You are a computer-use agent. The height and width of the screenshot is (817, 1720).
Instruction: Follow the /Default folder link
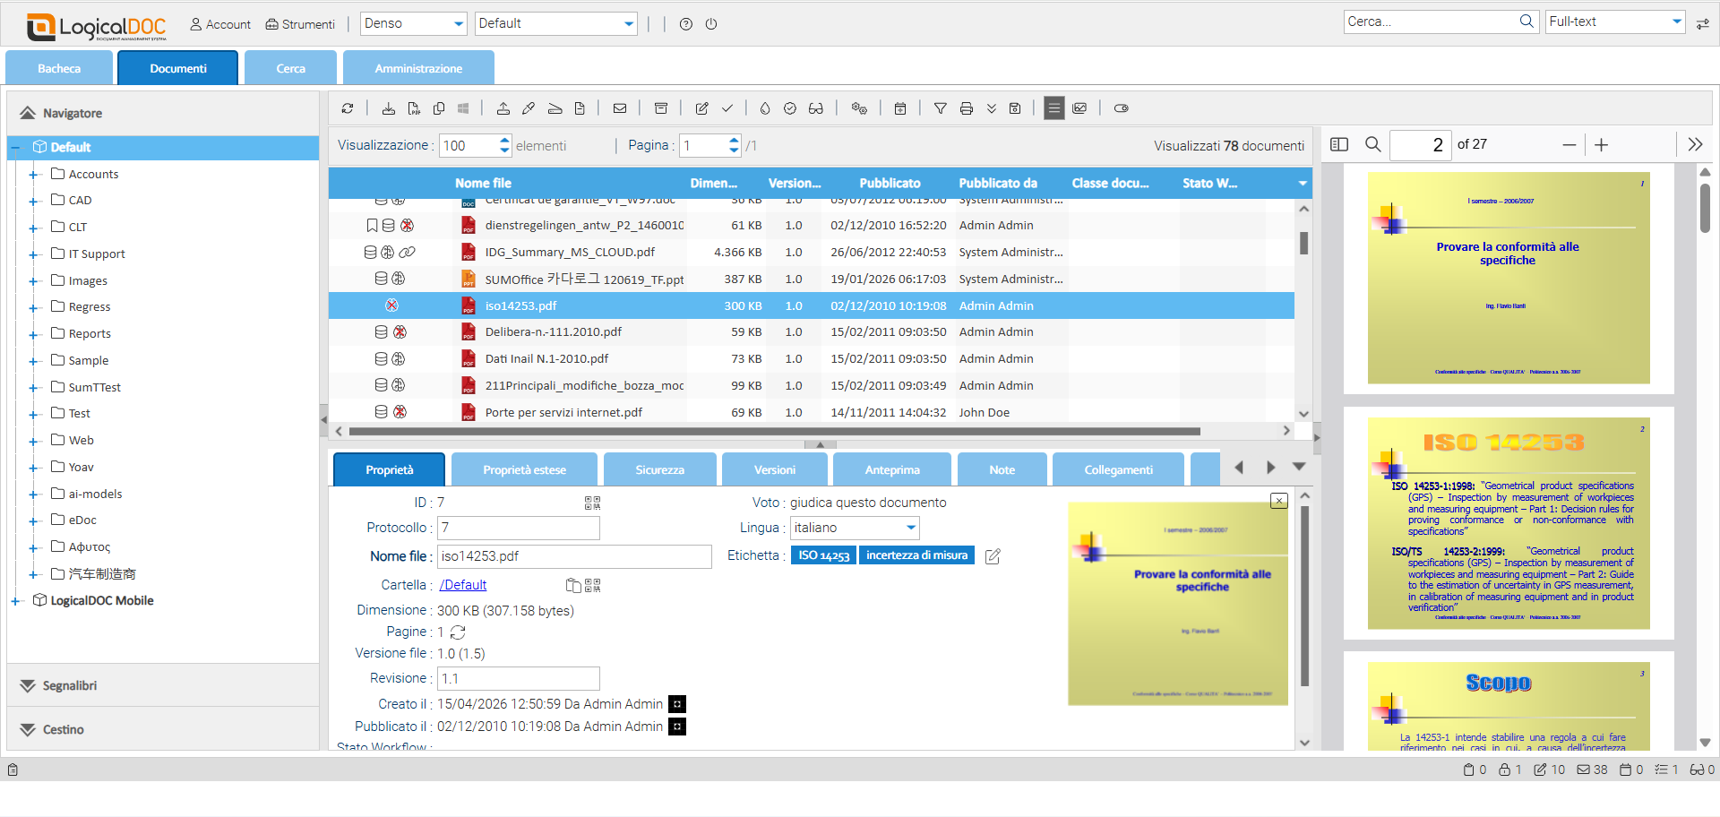click(x=463, y=585)
